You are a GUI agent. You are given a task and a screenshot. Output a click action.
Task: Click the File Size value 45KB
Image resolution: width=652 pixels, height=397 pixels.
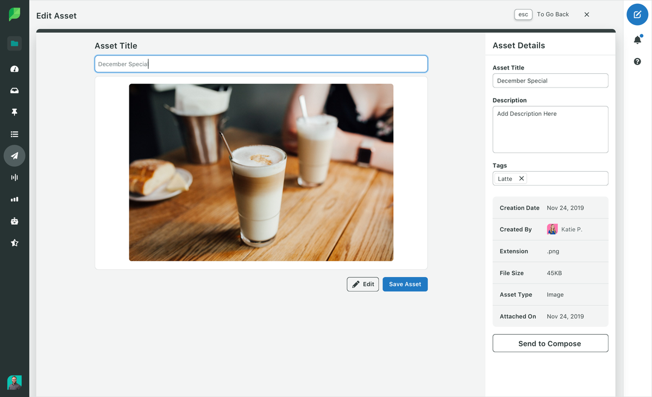point(554,273)
